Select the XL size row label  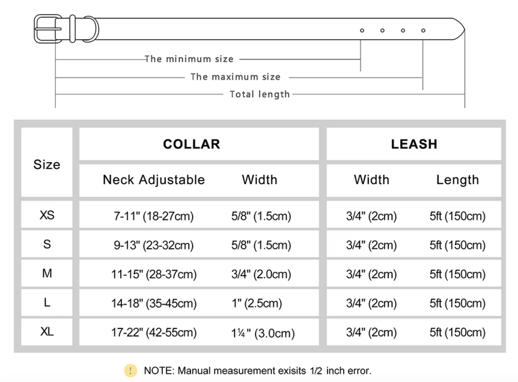pyautogui.click(x=47, y=332)
